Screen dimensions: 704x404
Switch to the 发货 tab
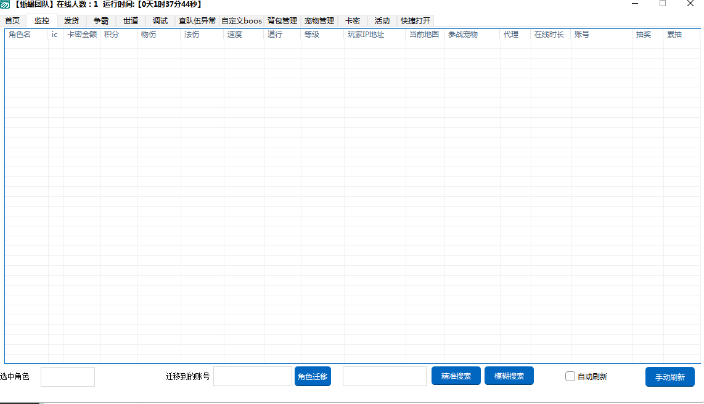(x=72, y=21)
